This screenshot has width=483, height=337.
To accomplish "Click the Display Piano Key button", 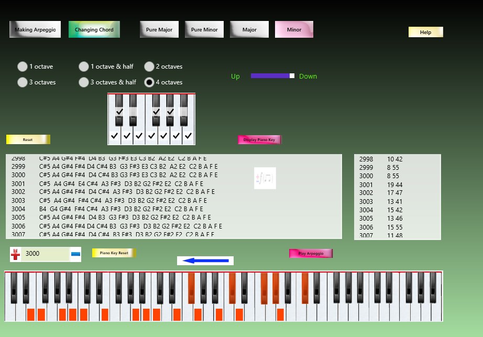I will coord(259,139).
